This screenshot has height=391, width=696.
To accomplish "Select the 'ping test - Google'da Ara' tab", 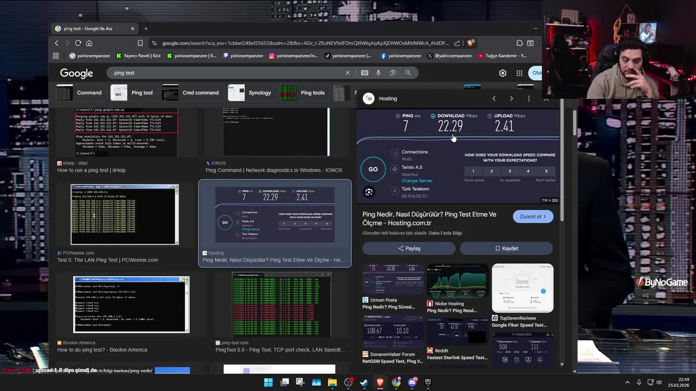I will pyautogui.click(x=95, y=28).
